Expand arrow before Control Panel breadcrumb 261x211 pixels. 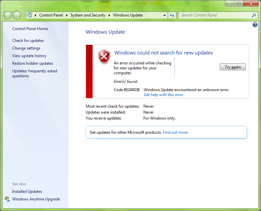(x=36, y=15)
